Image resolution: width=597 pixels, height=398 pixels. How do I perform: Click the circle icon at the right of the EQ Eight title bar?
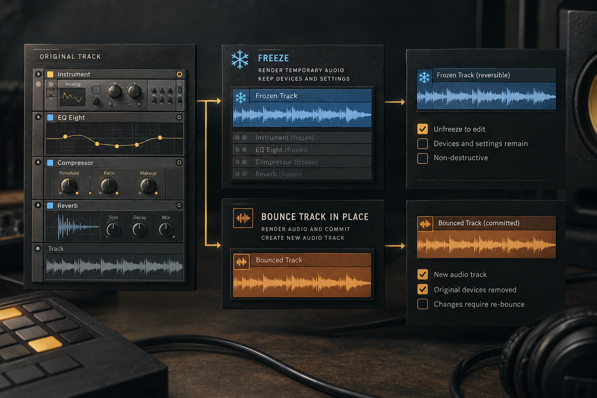click(x=179, y=117)
